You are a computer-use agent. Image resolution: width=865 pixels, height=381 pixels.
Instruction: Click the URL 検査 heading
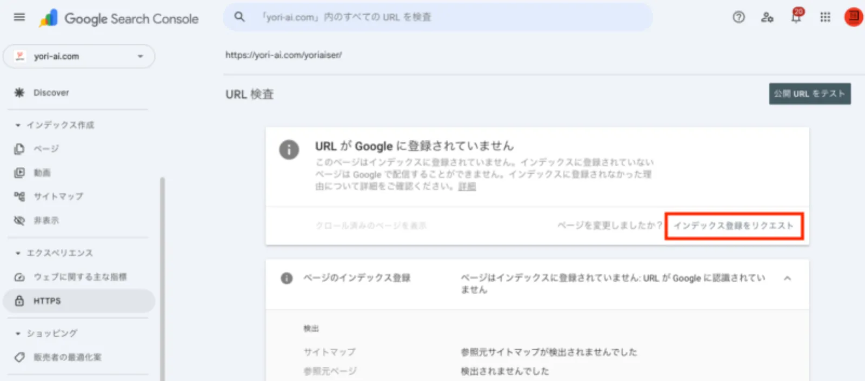[x=250, y=94]
